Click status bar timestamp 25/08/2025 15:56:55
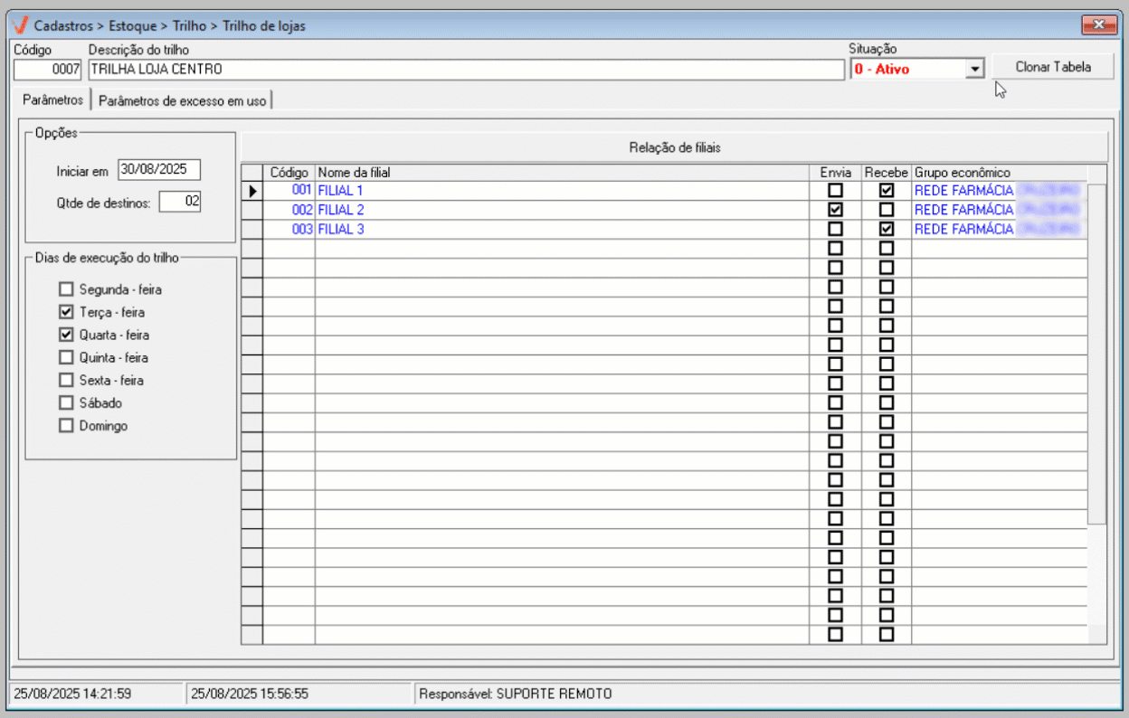 point(250,694)
